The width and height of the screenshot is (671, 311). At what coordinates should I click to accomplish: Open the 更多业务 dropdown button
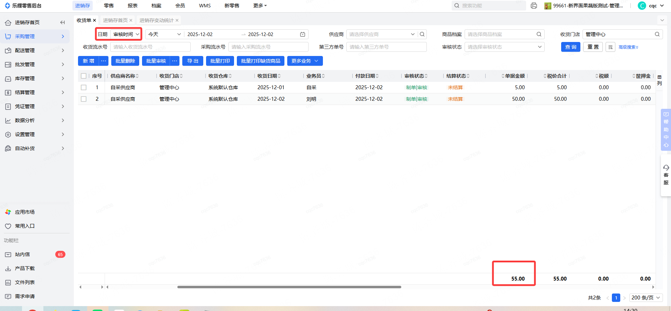305,61
